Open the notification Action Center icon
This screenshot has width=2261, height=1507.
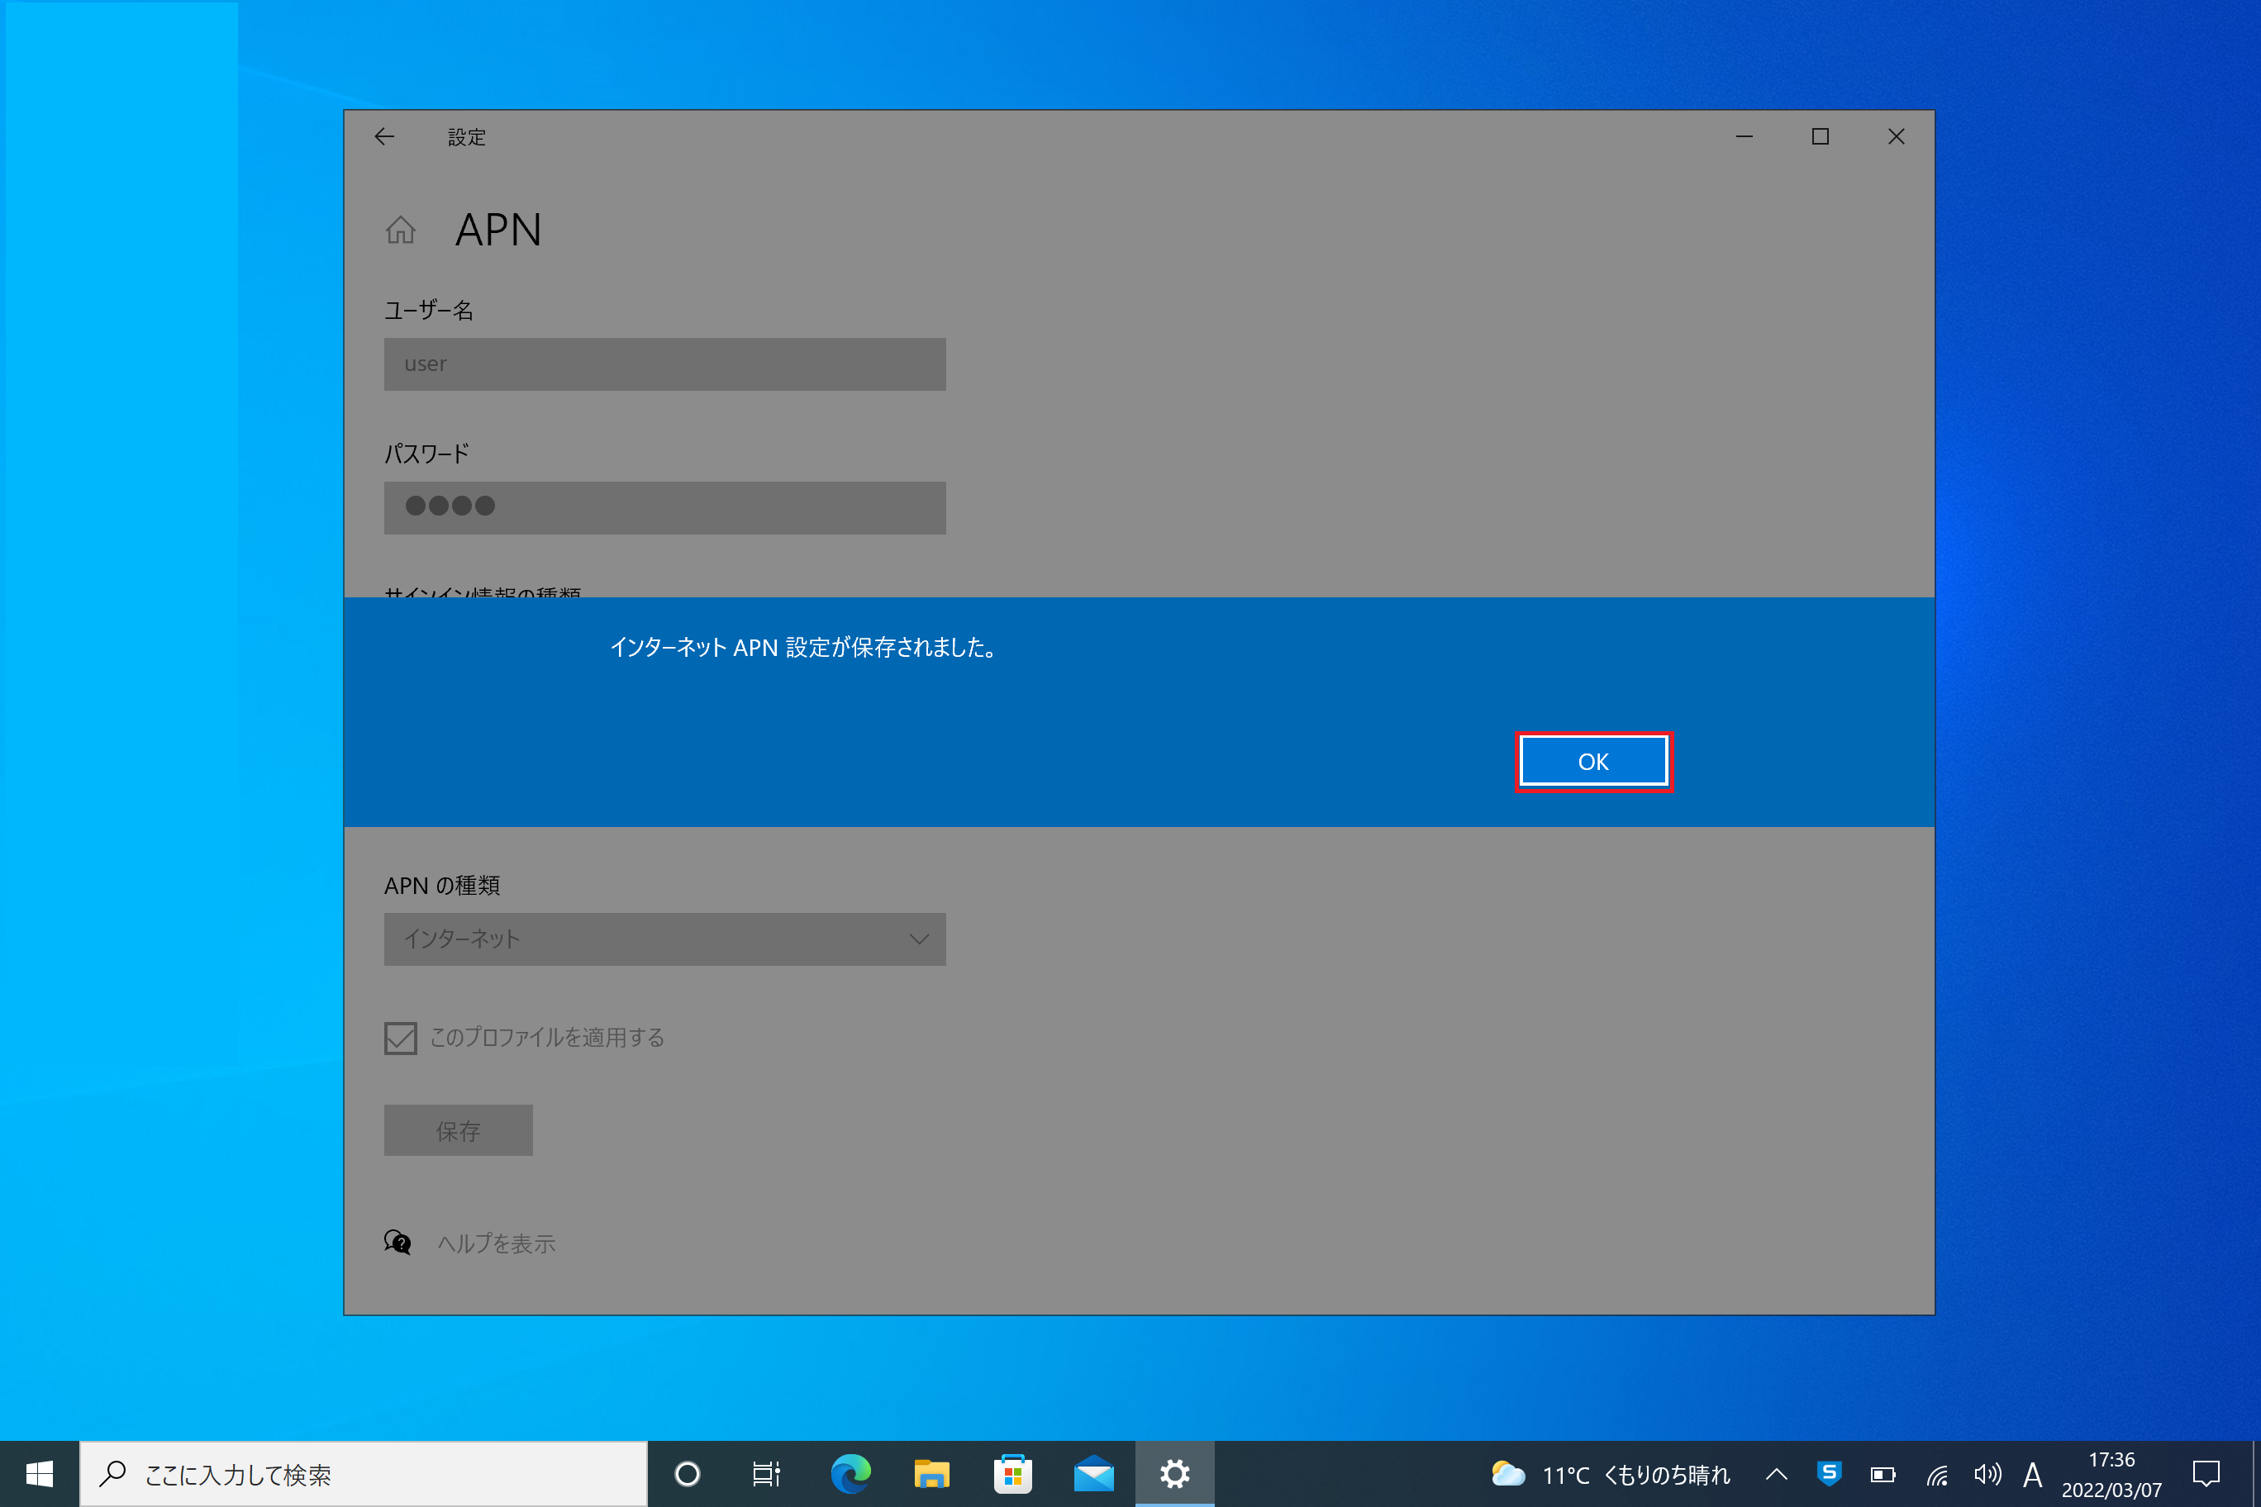(x=2206, y=1474)
